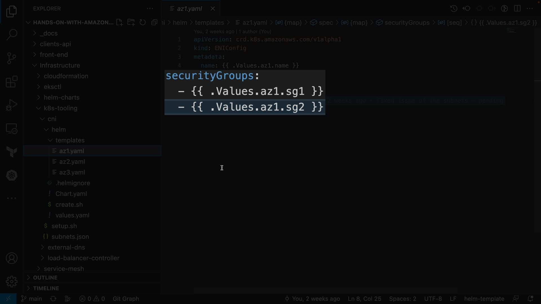Toggle notifications bell in status bar
Screen dimensions: 541x304
coord(530,299)
